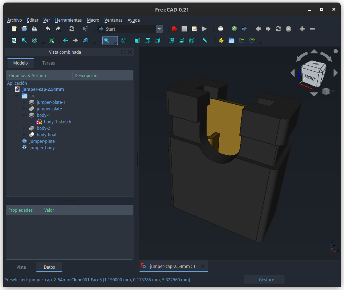
Task: Set rear view cube icon
Action: coord(171,40)
